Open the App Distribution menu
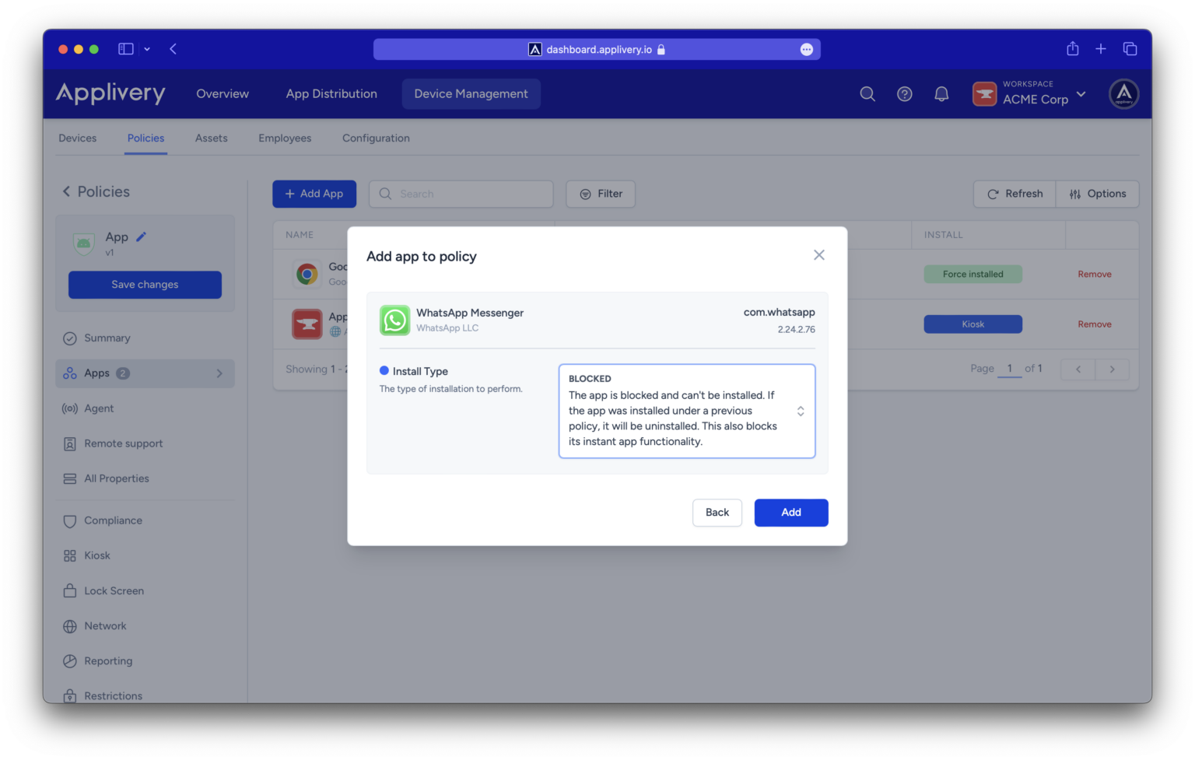The image size is (1195, 760). point(331,94)
